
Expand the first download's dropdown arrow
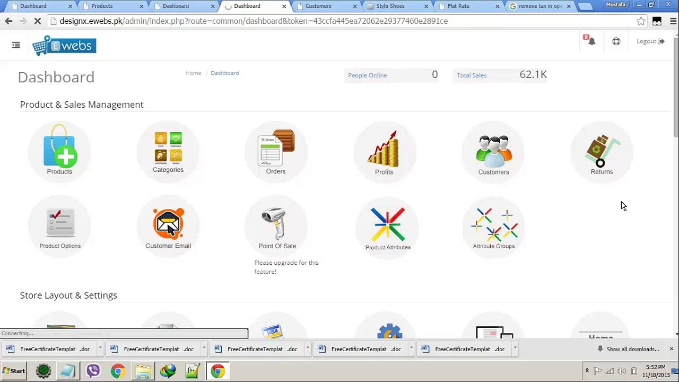pos(100,349)
